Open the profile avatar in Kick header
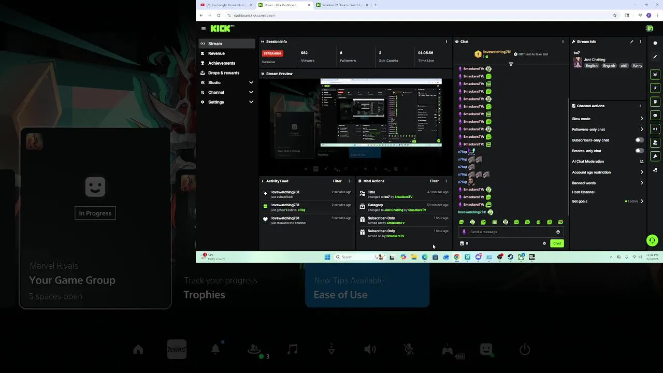Viewport: 663px width, 373px height. [650, 28]
